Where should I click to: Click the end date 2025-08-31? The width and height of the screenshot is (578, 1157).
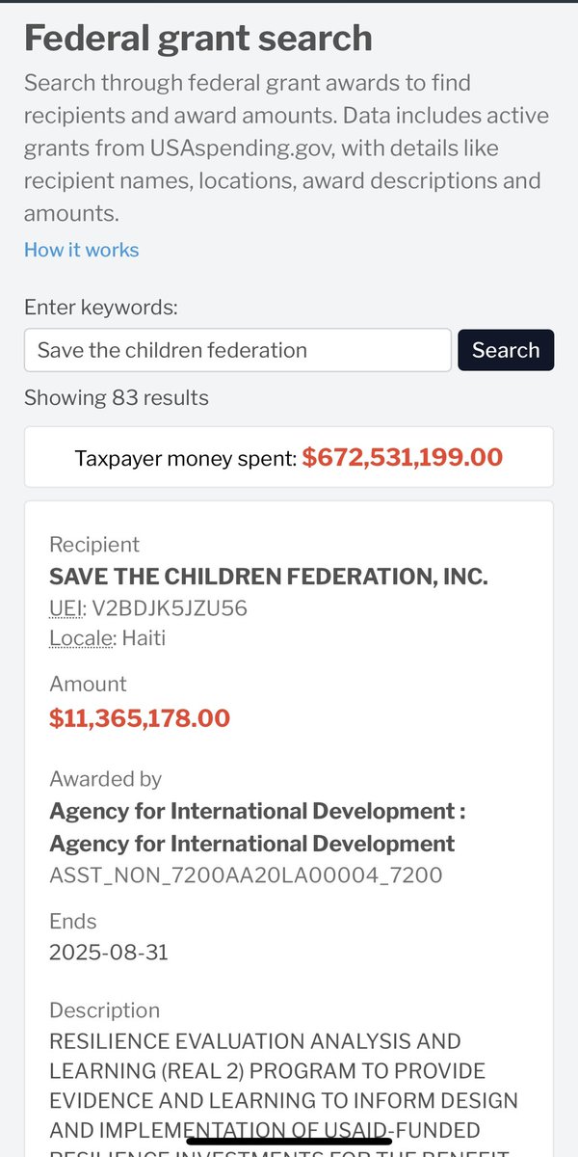coord(109,953)
